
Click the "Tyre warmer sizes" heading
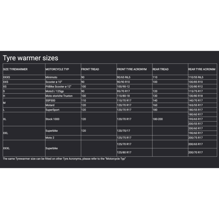click(x=30, y=58)
